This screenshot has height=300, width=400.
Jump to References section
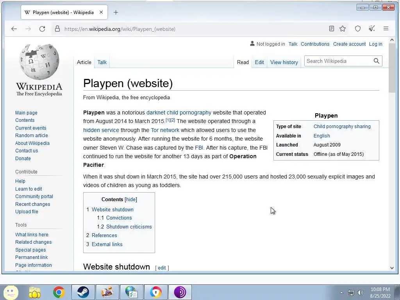104,236
